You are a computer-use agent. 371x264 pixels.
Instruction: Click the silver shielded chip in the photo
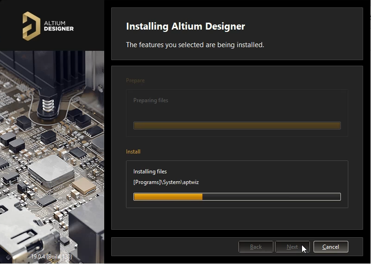coord(51,169)
